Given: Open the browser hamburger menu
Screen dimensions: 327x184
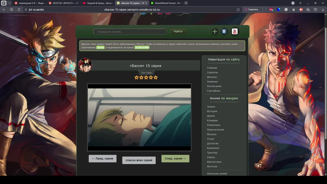Looking at the screenshot, I should (x=300, y=3).
